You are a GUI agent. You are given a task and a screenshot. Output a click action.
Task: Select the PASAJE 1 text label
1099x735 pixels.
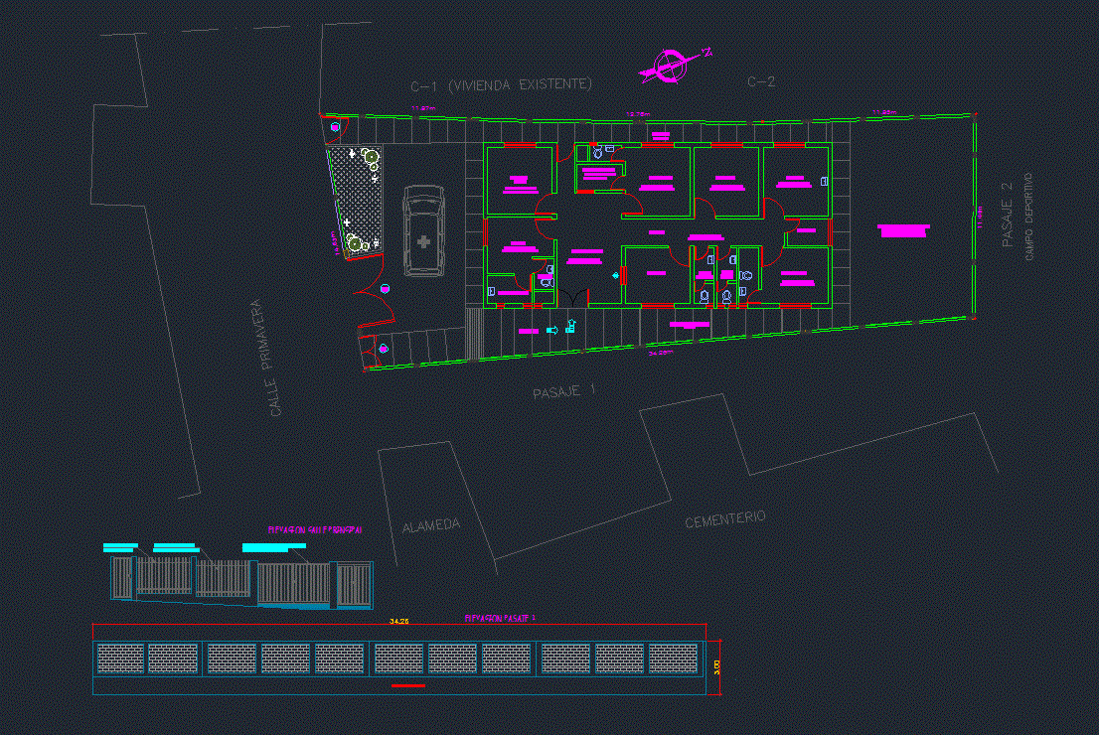(x=563, y=392)
